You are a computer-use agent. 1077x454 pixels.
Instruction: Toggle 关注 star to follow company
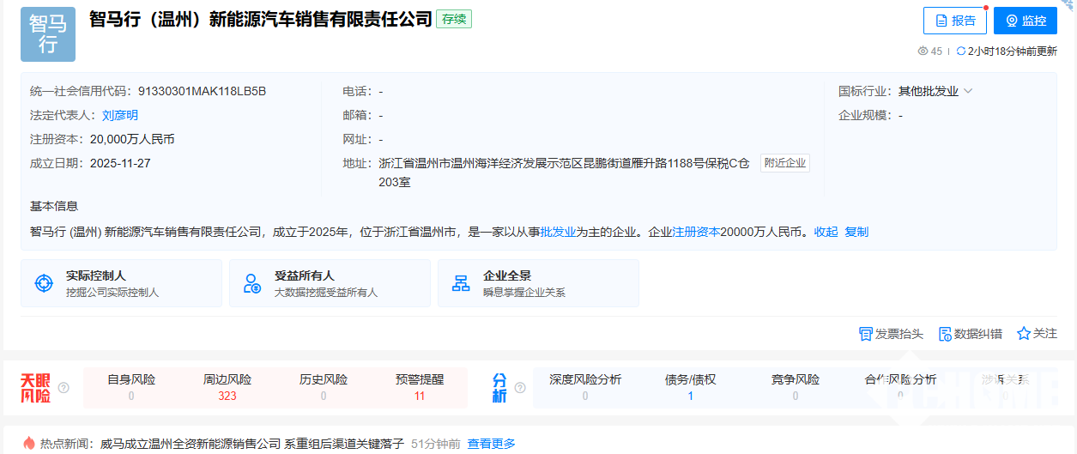(1023, 334)
